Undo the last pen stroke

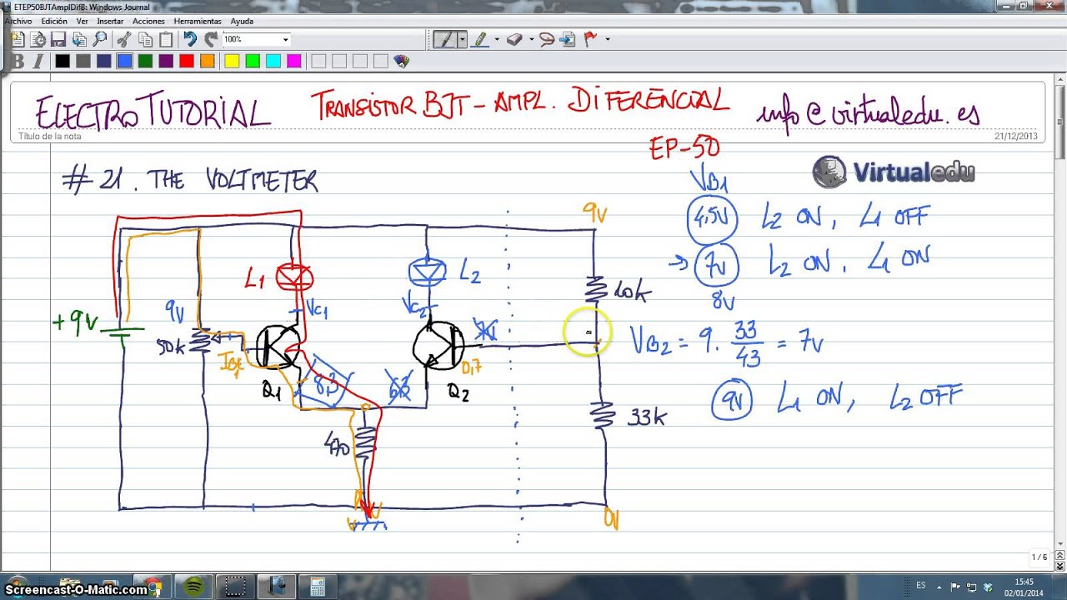tap(190, 39)
